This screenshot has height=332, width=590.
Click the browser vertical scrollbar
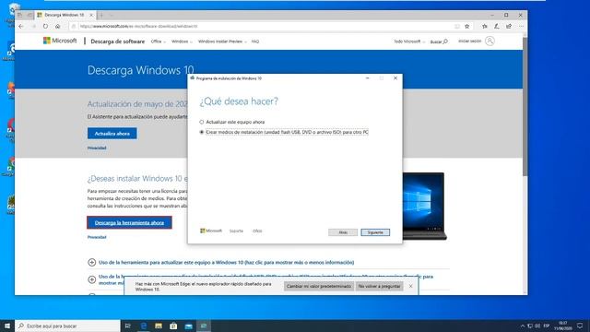point(525,107)
